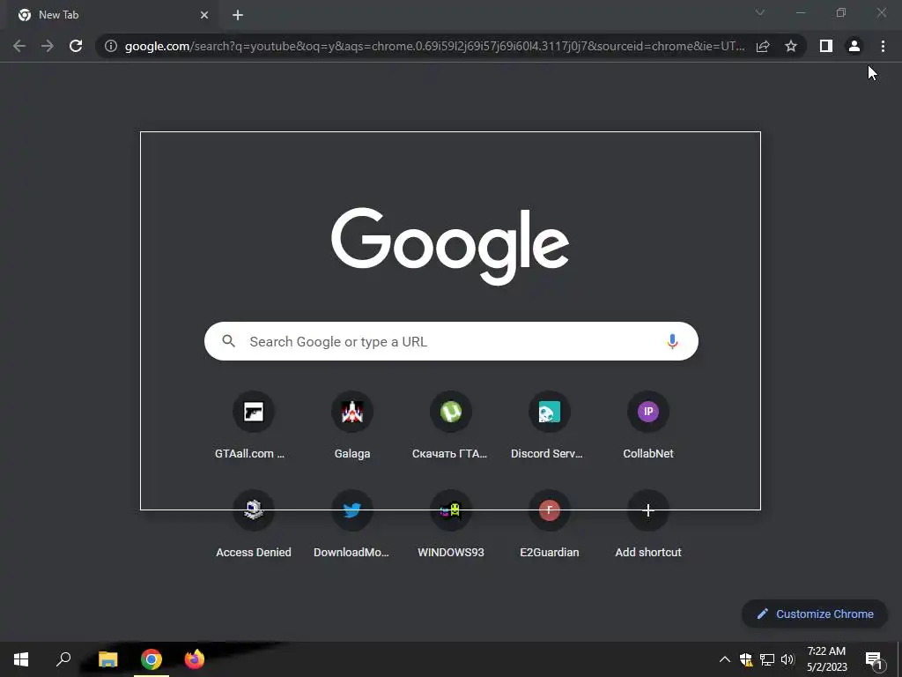Open the Chrome three-dot menu
The width and height of the screenshot is (902, 677).
pyautogui.click(x=883, y=46)
